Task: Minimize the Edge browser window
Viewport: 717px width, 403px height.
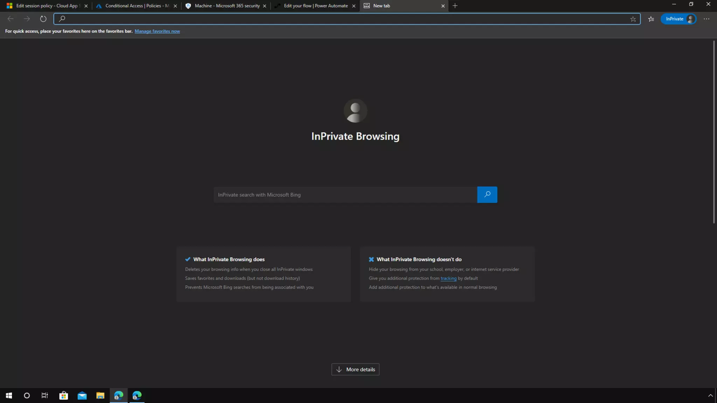Action: (x=674, y=4)
